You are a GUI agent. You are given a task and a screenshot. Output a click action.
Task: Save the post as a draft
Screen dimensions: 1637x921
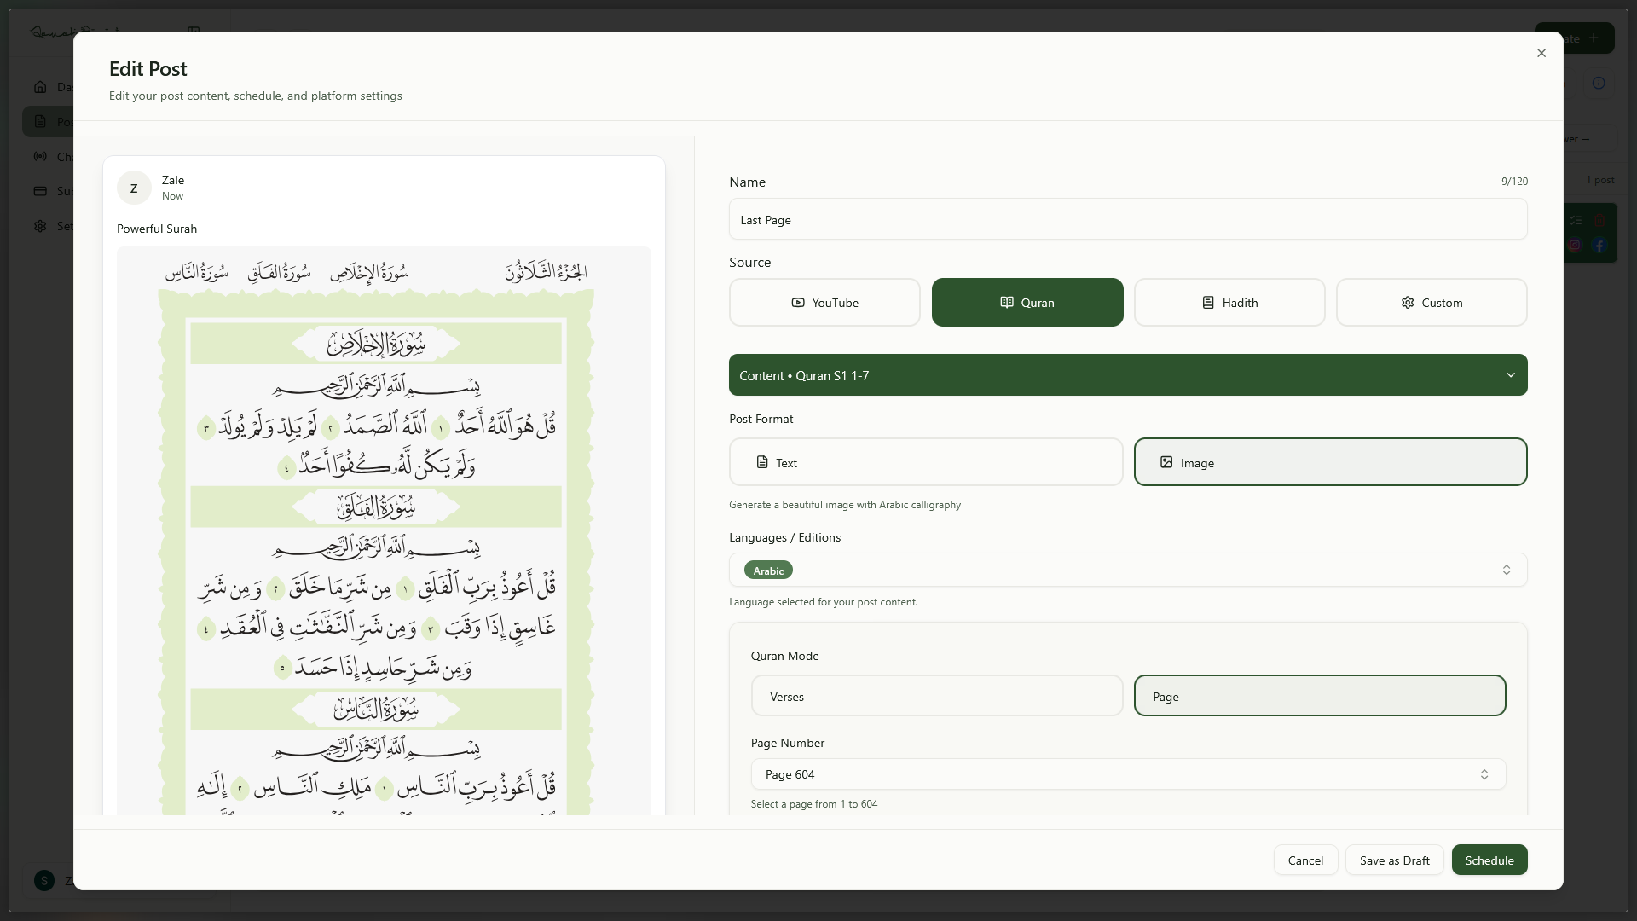click(x=1395, y=860)
